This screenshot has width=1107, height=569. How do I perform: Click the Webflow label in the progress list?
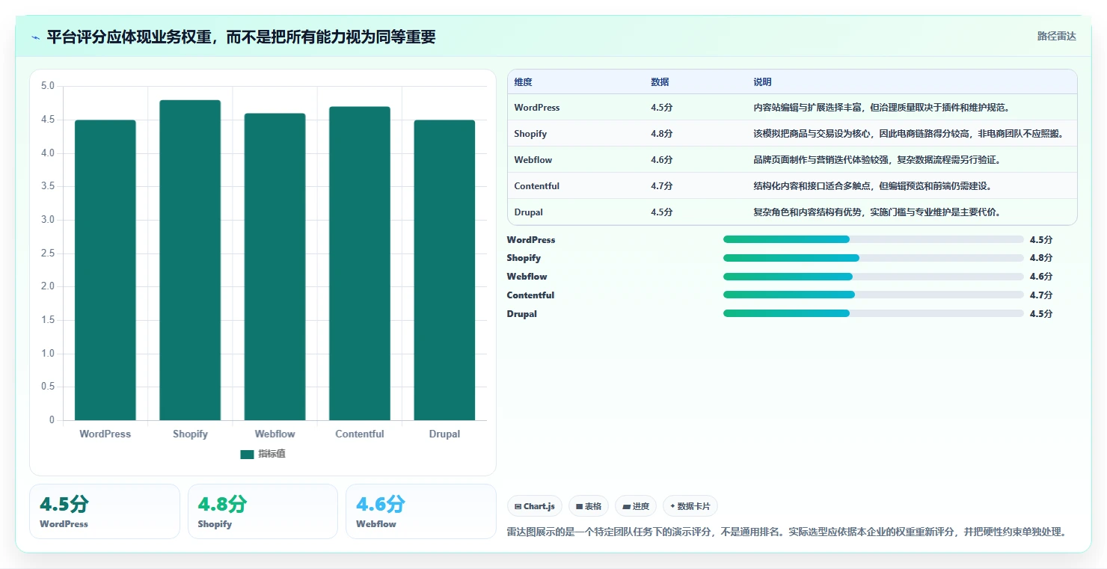point(527,277)
